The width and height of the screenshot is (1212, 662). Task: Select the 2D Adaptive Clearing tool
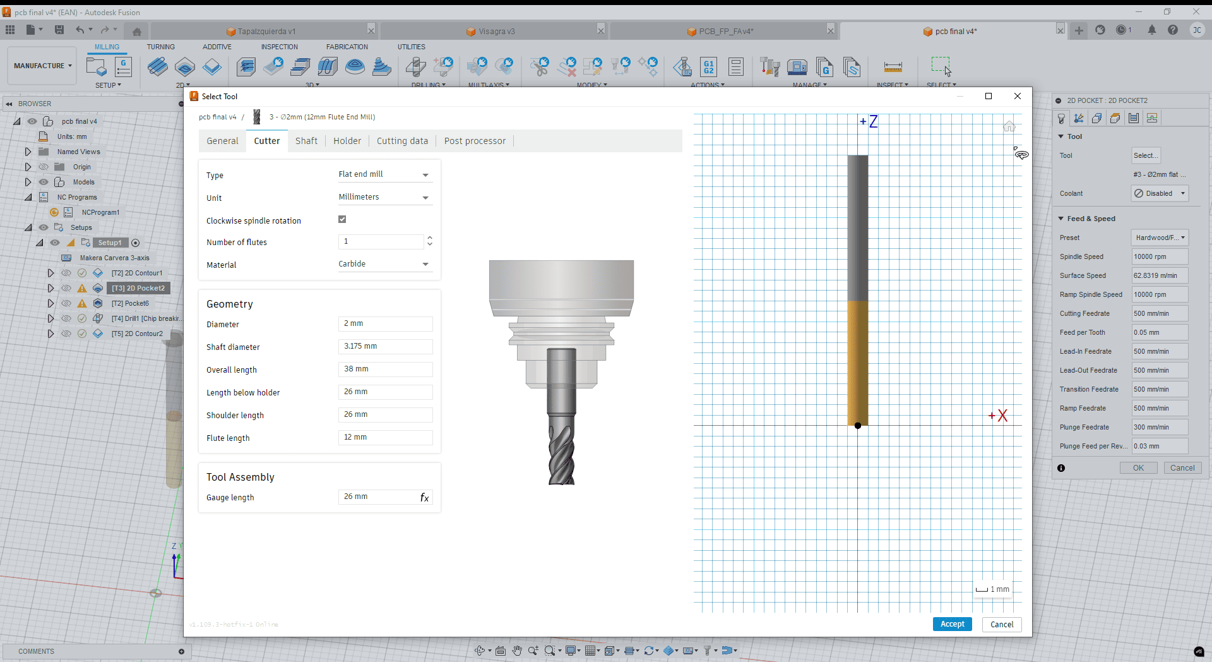(x=157, y=66)
